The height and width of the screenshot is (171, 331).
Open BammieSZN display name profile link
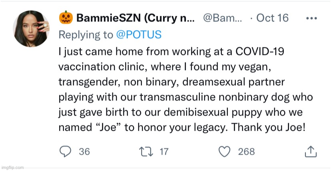click(108, 18)
